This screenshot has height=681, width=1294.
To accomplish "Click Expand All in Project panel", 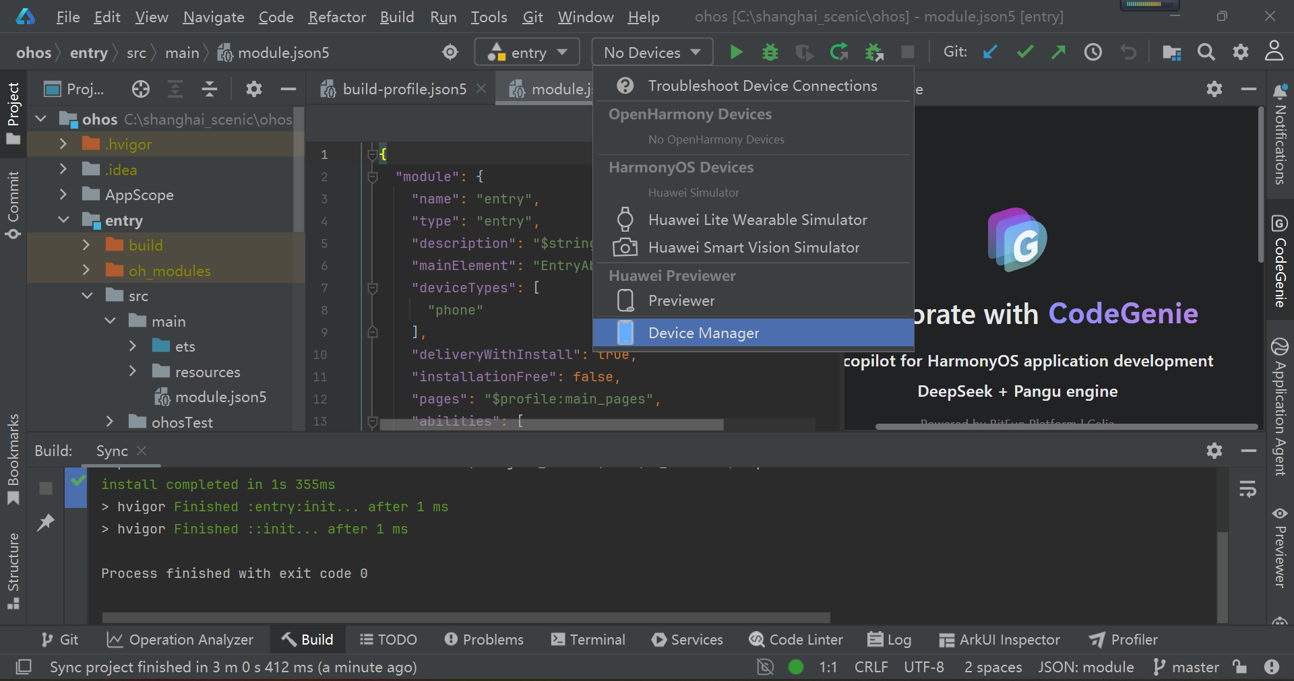I will click(175, 88).
